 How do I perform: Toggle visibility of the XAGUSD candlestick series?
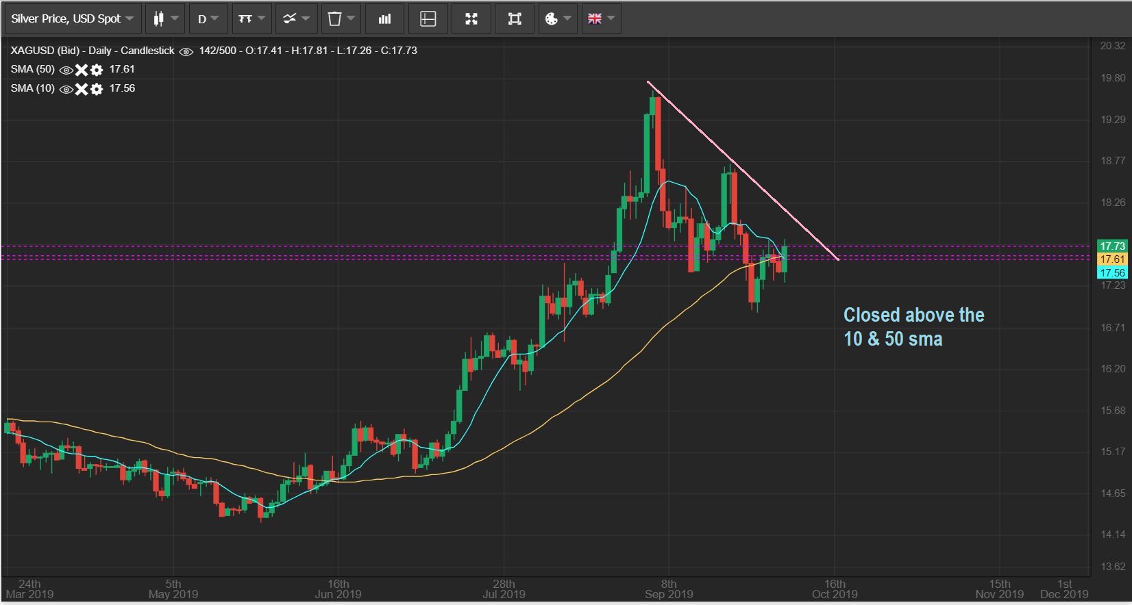[186, 51]
